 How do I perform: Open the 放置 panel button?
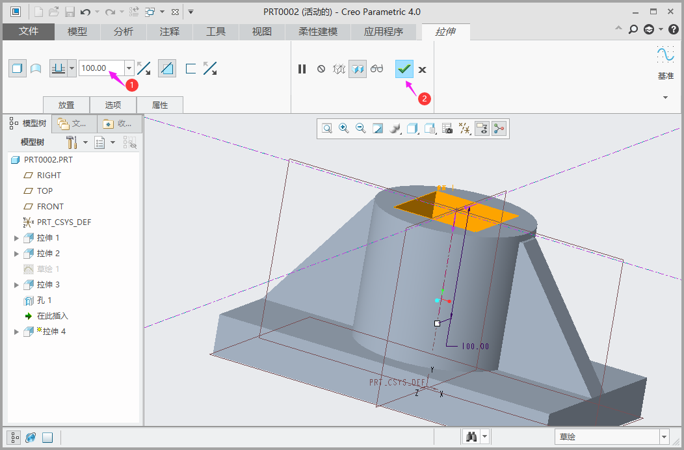tap(66, 105)
